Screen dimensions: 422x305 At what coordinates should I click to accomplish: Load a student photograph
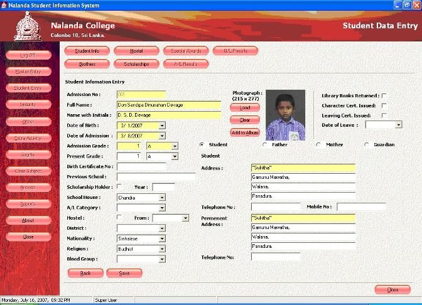pos(245,107)
